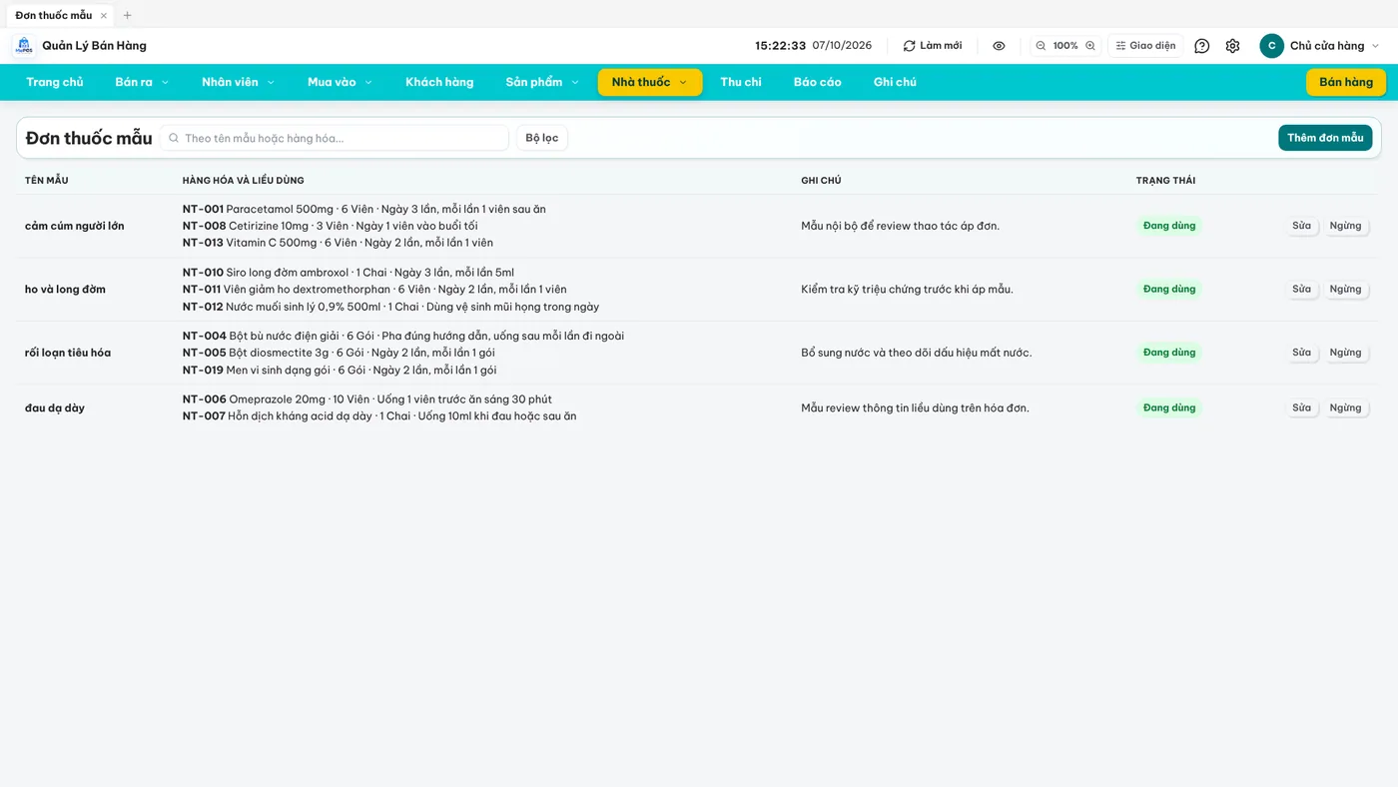Click the user avatar circle C
1398x787 pixels.
pyautogui.click(x=1271, y=46)
